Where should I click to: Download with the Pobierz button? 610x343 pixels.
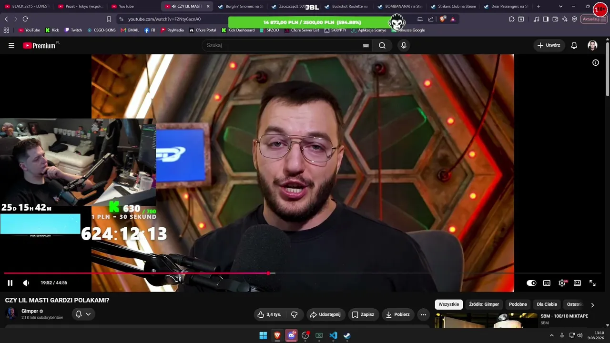point(397,314)
